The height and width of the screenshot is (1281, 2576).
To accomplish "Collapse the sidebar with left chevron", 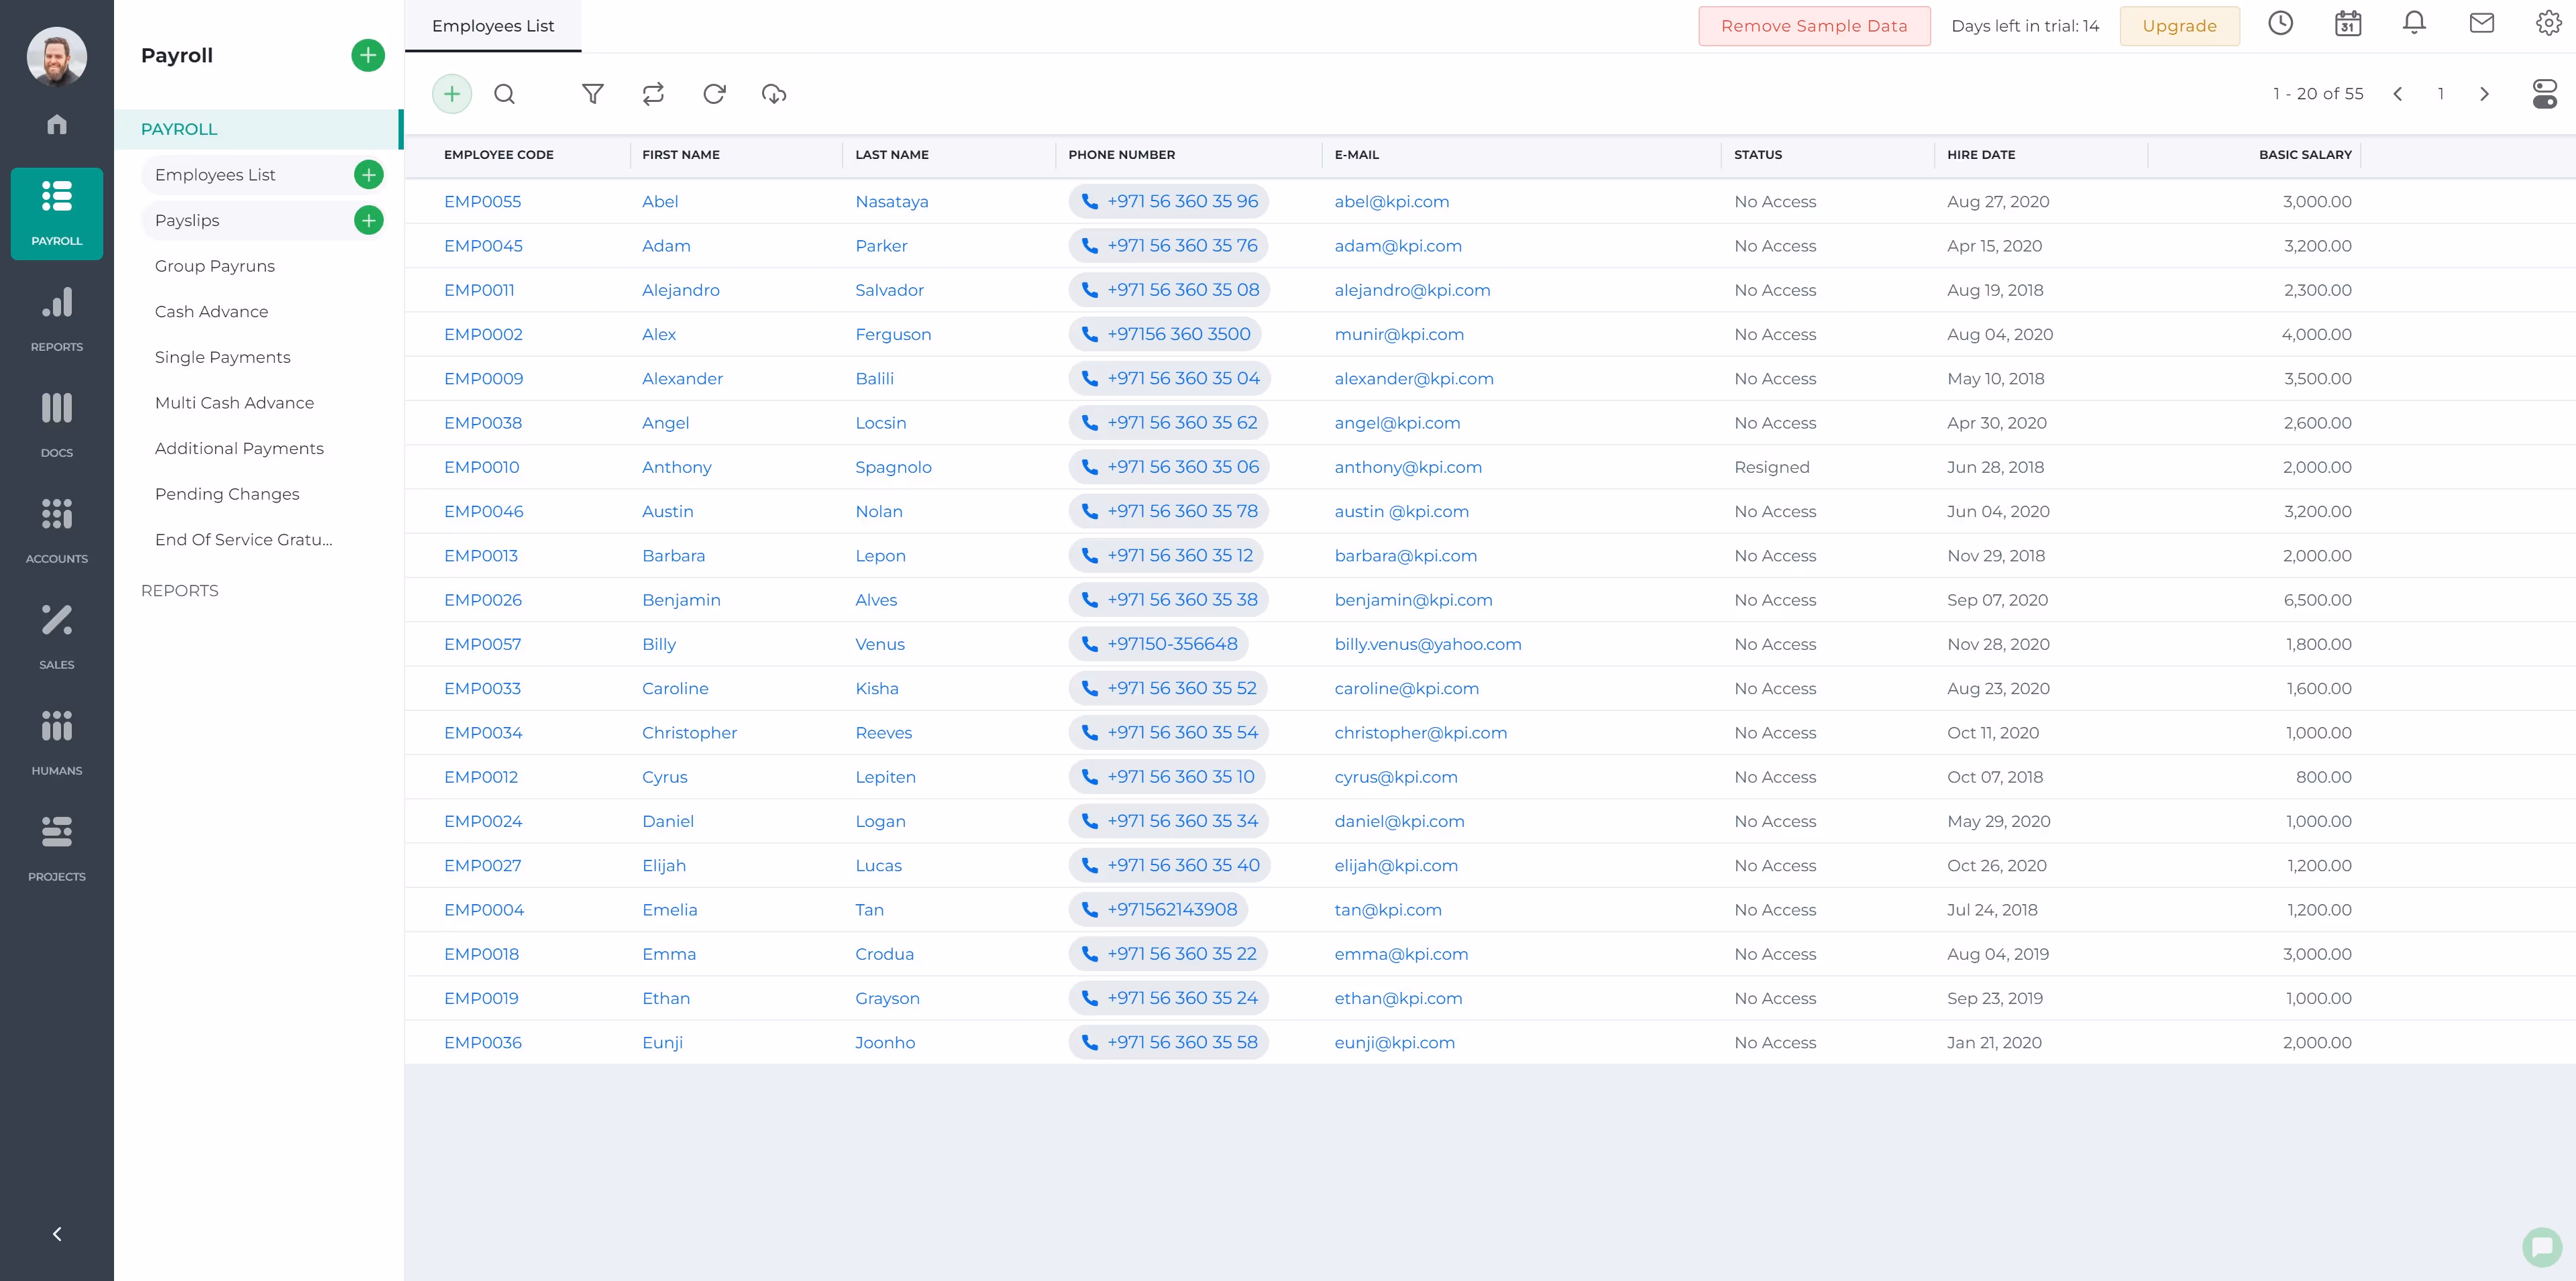I will click(57, 1233).
